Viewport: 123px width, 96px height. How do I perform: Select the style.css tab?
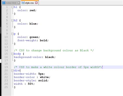[x=30, y=3]
